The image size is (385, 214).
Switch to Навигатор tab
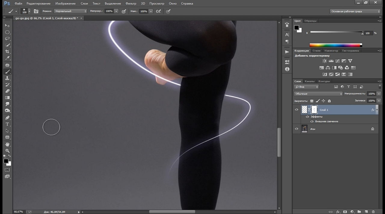pos(331,51)
